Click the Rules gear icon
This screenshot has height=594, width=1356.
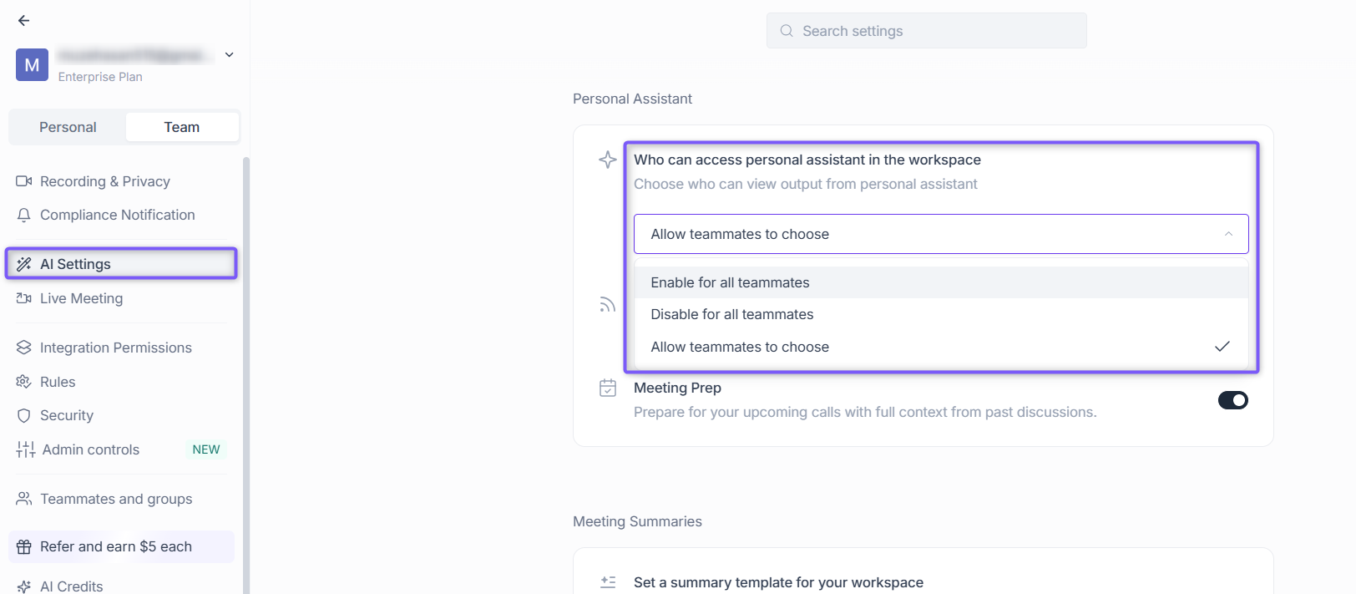24,382
